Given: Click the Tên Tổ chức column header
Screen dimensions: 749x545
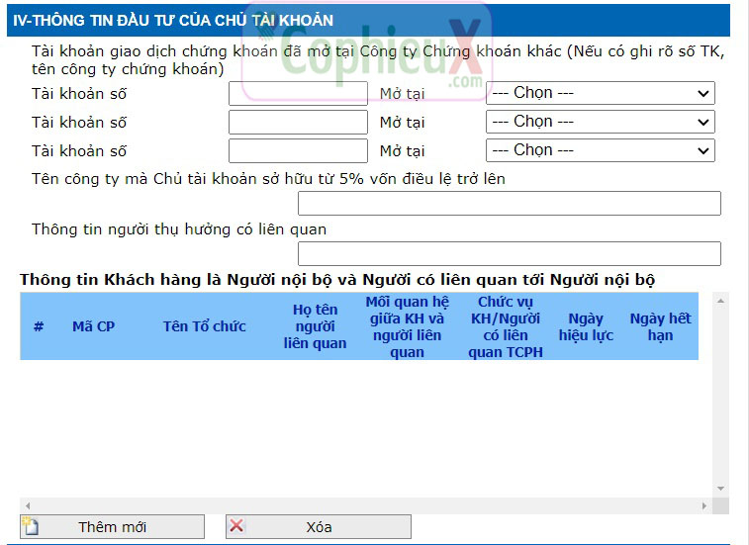Looking at the screenshot, I should 205,326.
